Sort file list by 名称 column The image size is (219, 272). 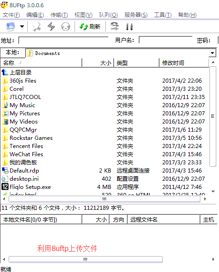(x=41, y=63)
